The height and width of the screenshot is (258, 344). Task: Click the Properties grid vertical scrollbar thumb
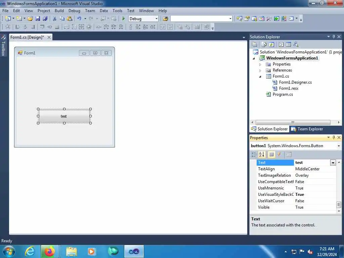coord(339,205)
